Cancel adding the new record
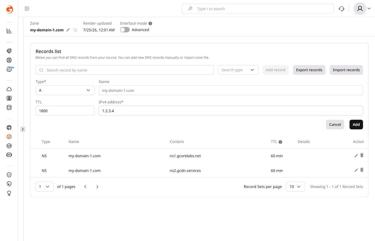375x241 pixels. click(335, 125)
